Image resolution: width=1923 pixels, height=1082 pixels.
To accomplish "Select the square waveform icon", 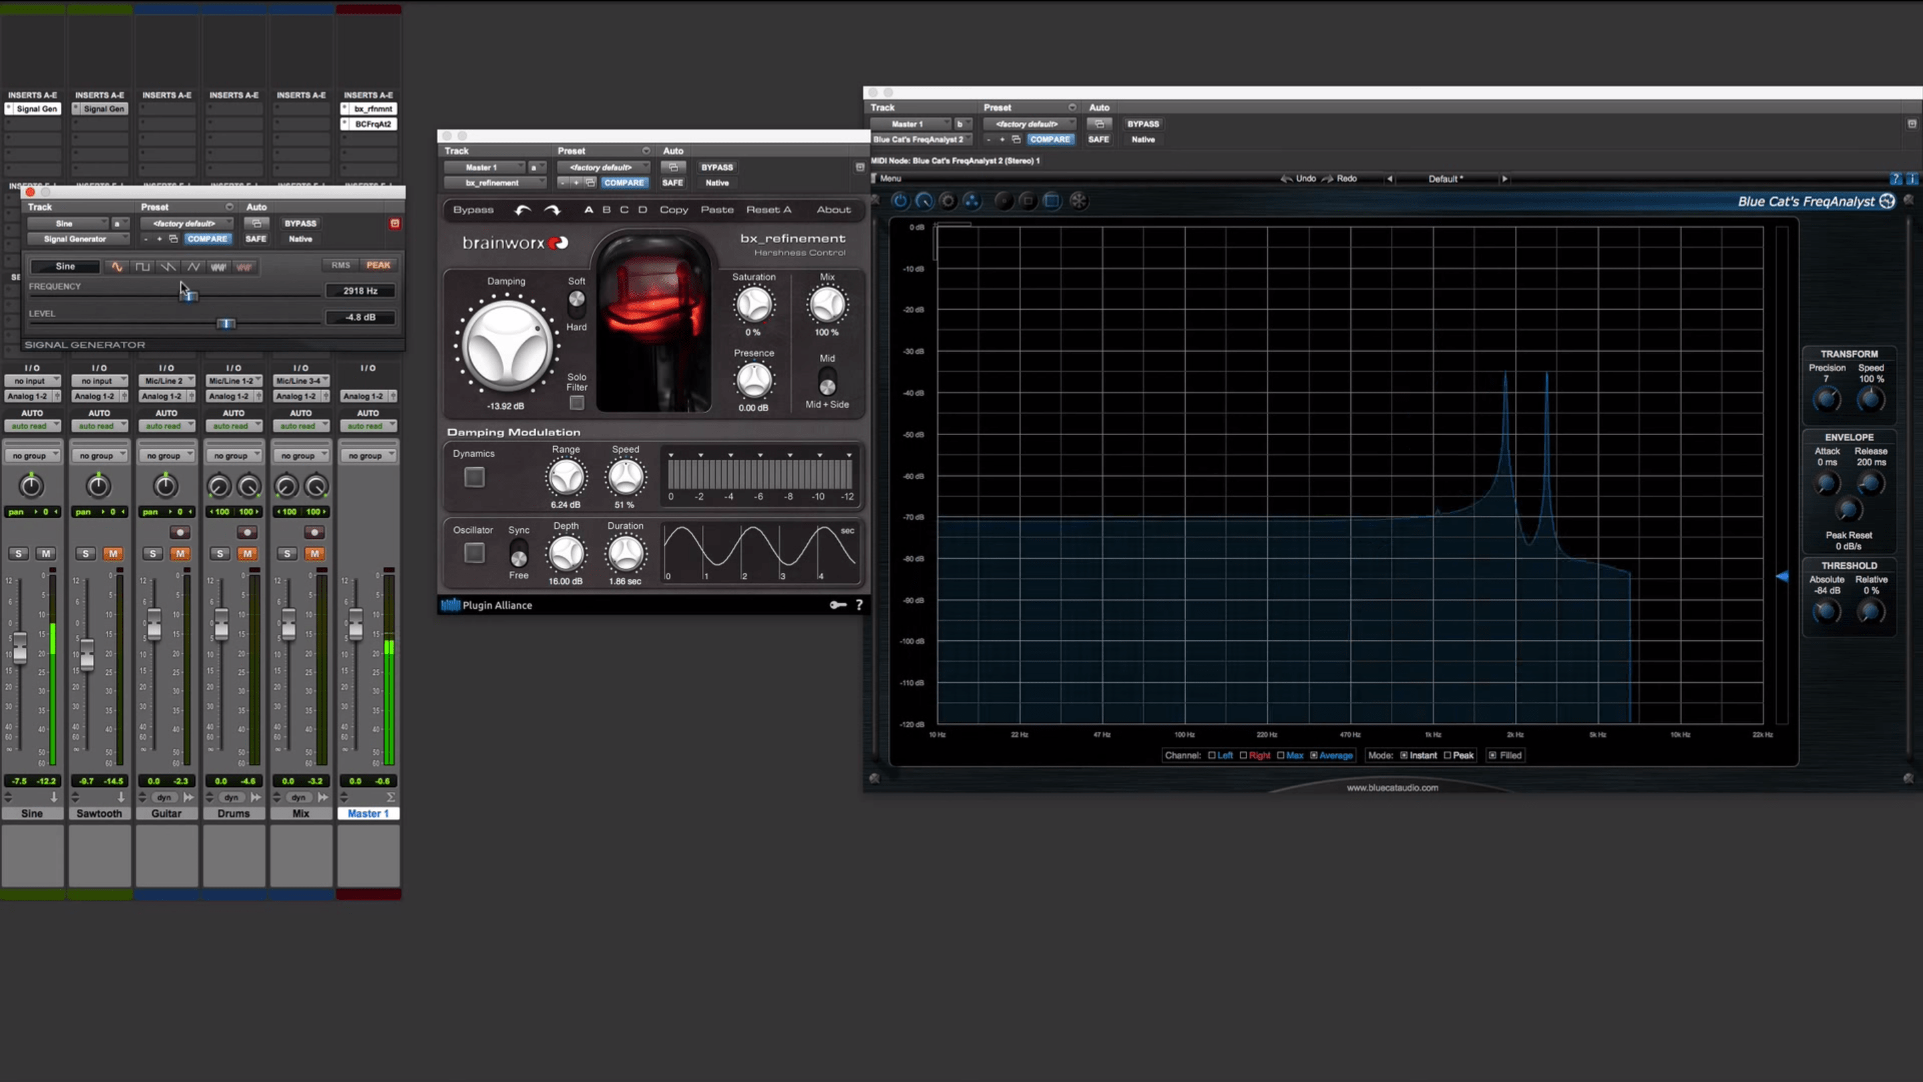I will click(x=142, y=266).
